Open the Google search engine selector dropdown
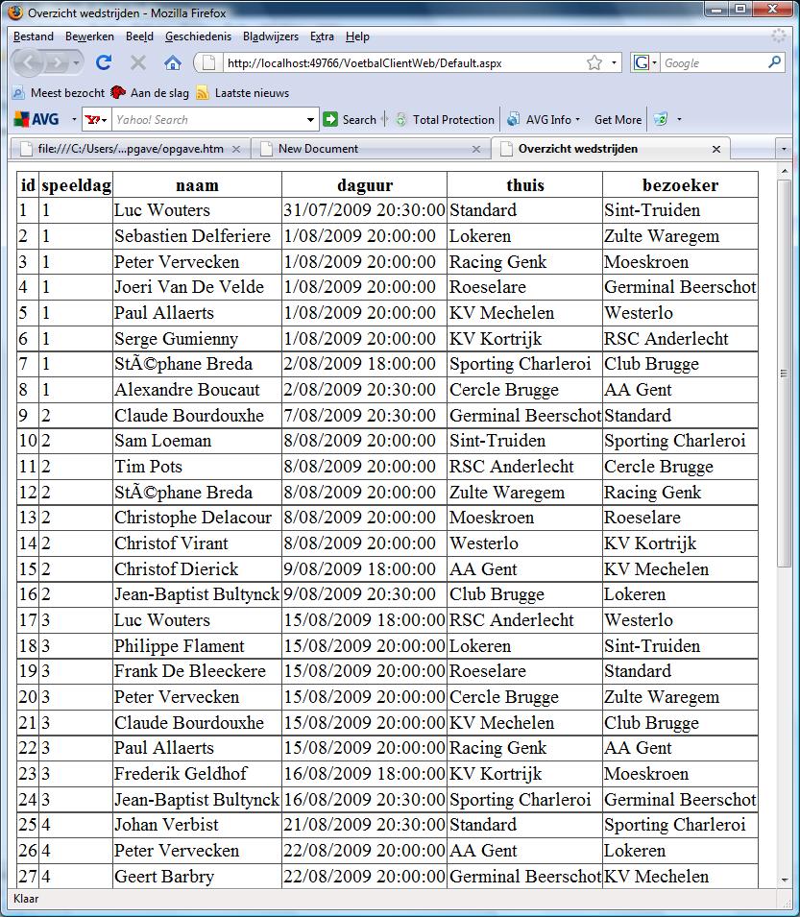The image size is (800, 917). tap(646, 63)
